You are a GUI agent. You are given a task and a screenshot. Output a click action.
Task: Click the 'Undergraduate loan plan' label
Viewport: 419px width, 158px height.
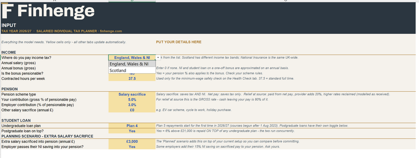[21, 126]
